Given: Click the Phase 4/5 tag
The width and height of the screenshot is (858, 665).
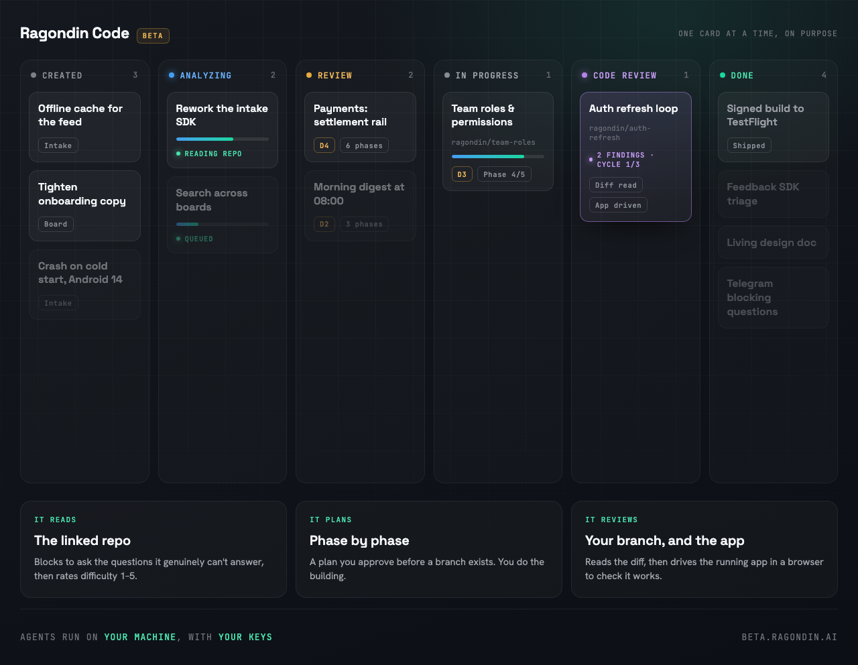Looking at the screenshot, I should tap(504, 174).
